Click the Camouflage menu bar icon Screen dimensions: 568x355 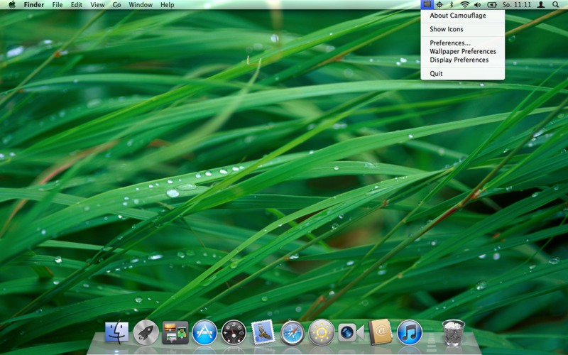point(427,5)
